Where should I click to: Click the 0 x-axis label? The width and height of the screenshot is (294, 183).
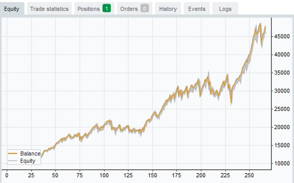7,176
